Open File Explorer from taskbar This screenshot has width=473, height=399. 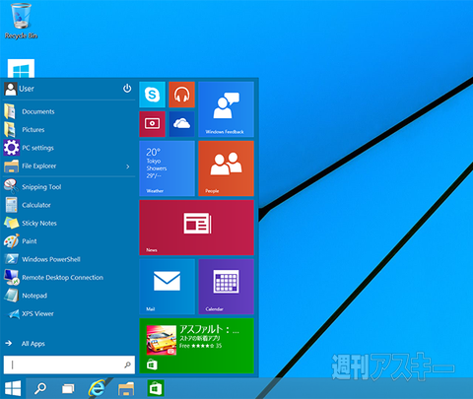click(126, 389)
